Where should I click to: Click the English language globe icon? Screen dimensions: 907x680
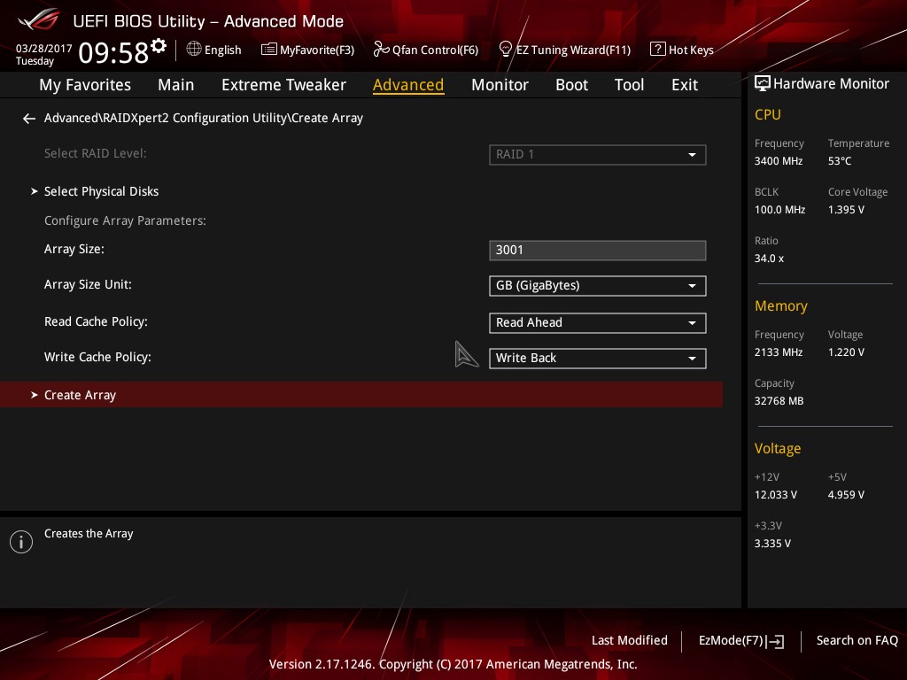(x=193, y=50)
